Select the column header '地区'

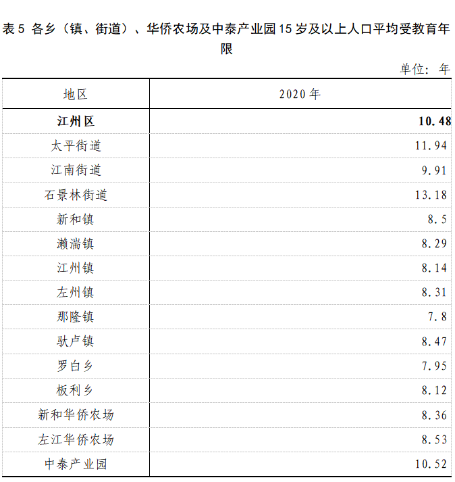click(76, 94)
